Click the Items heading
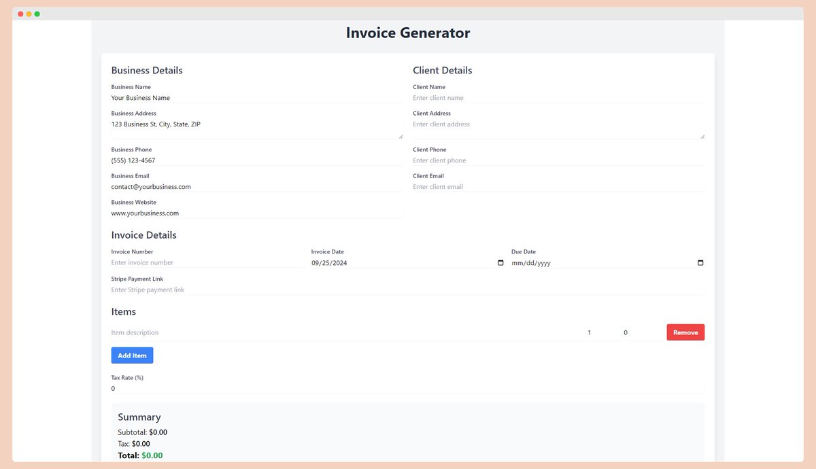Screen dimensions: 816x469 pos(124,312)
